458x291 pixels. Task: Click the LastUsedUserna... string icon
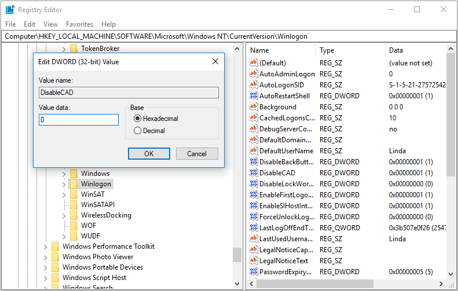pos(253,238)
